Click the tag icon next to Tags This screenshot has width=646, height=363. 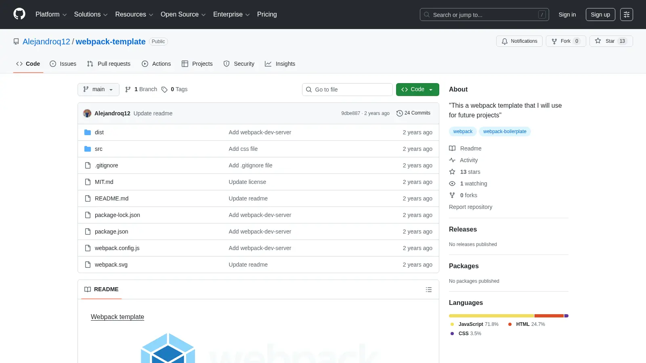click(164, 90)
